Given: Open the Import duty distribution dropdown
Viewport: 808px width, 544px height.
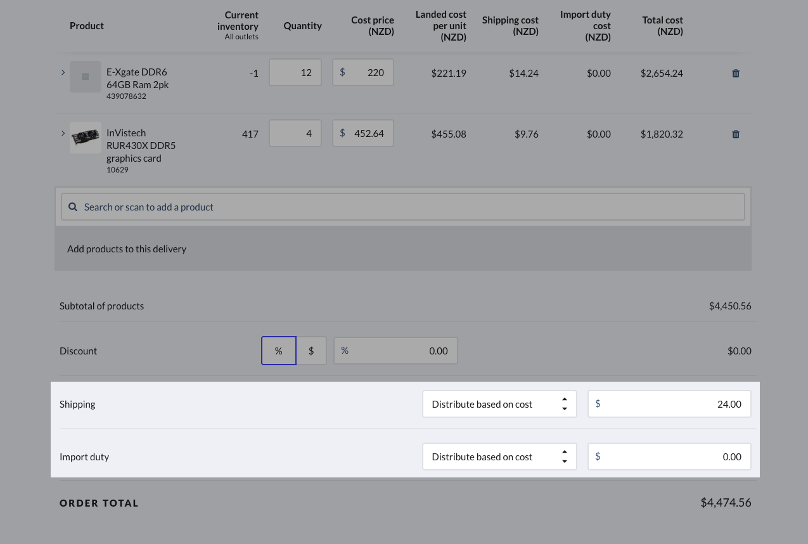Looking at the screenshot, I should point(499,457).
